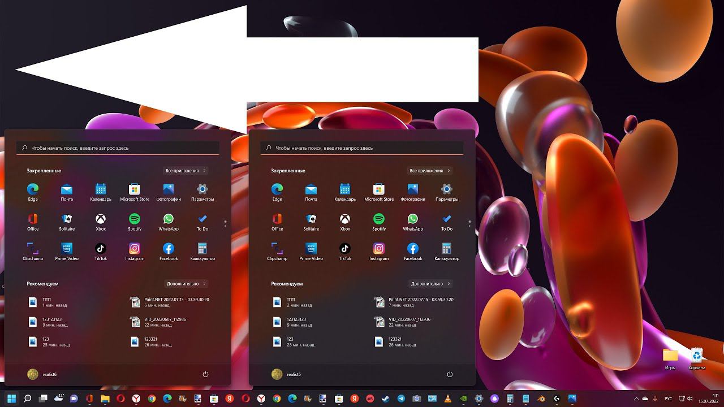Start Office from the left Start menu

click(x=33, y=222)
